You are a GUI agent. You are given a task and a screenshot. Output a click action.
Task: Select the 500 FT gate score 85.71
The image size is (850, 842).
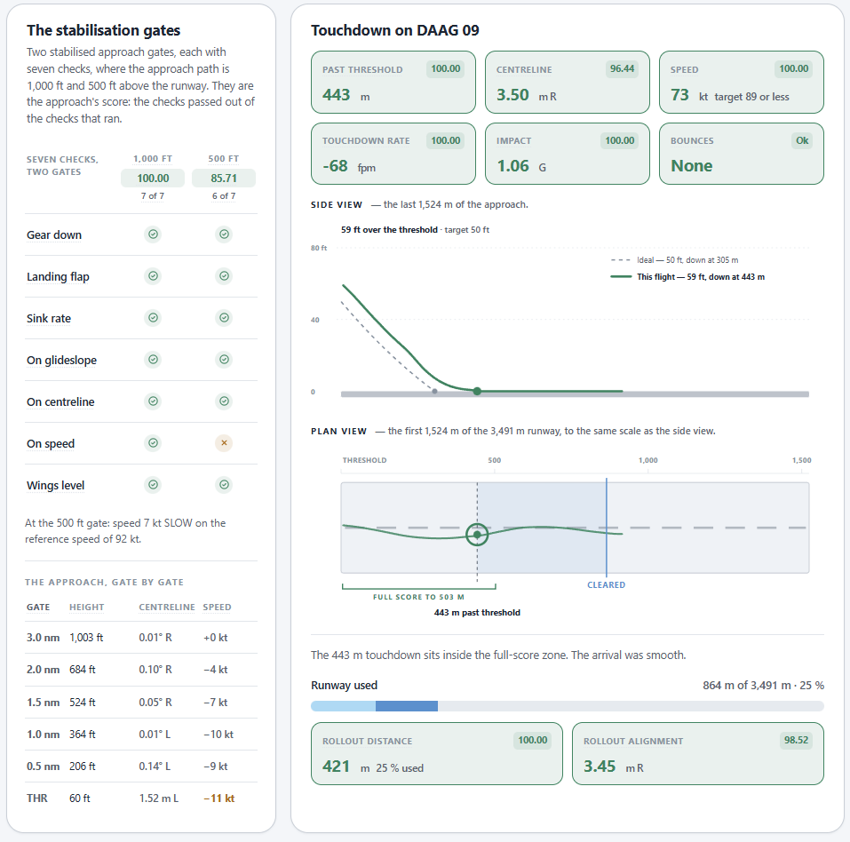pyautogui.click(x=224, y=178)
